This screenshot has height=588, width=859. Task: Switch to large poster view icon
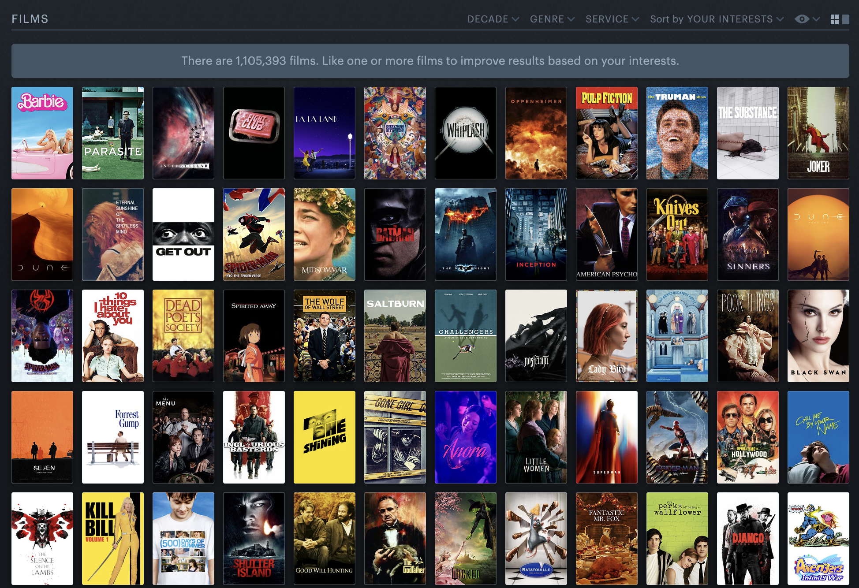click(846, 19)
